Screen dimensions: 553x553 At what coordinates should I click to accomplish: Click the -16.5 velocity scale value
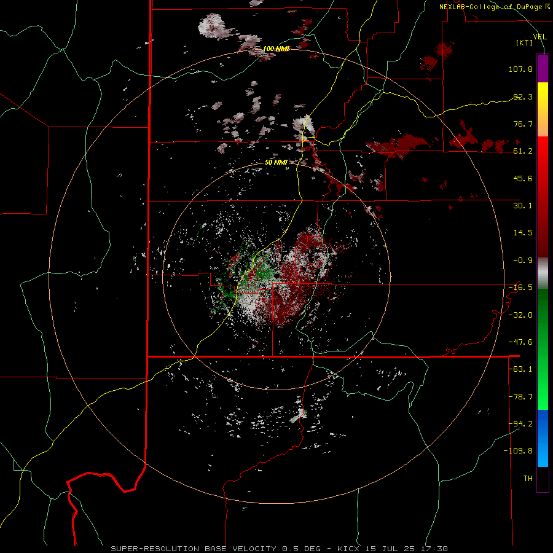pyautogui.click(x=520, y=288)
